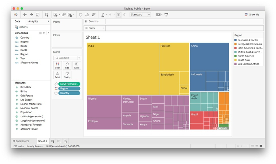Click the Swap Rows and Columns icon
The height and width of the screenshot is (164, 276).
[80, 15]
